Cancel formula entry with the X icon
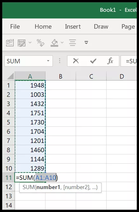The height and width of the screenshot is (212, 139). (x=76, y=61)
